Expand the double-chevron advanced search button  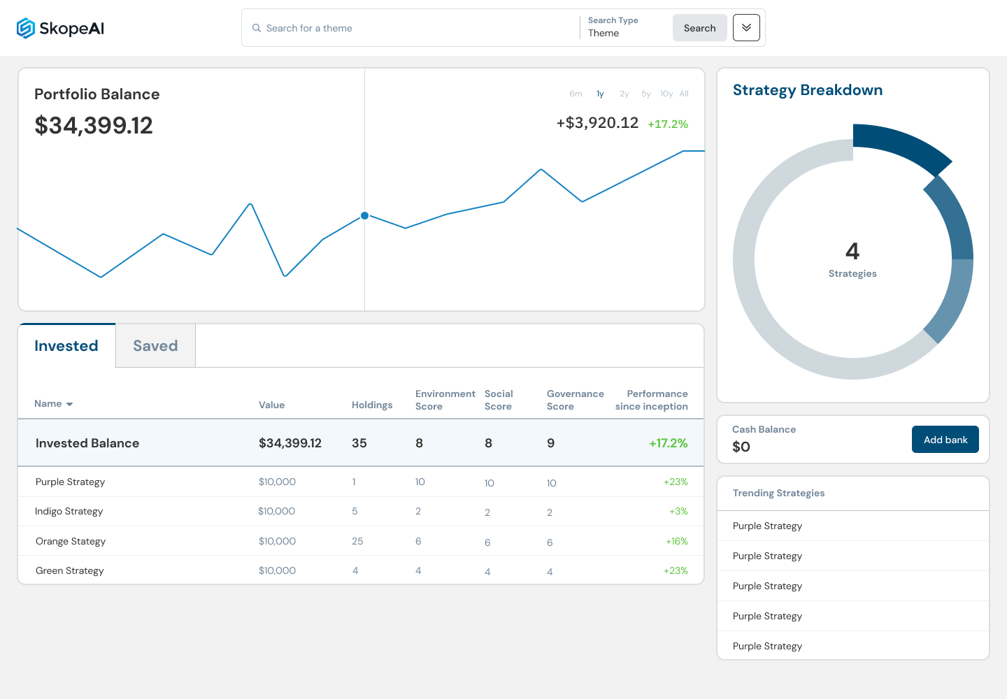click(x=746, y=28)
